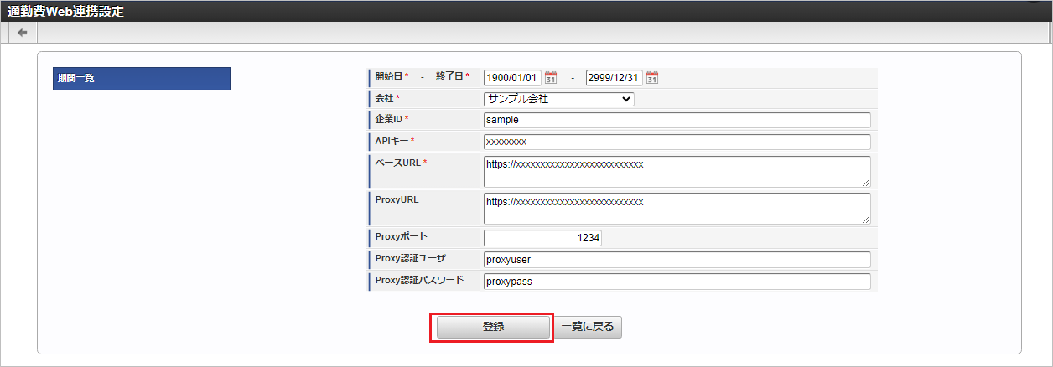
Task: Focus the start date field 1900/01/01
Action: 512,78
